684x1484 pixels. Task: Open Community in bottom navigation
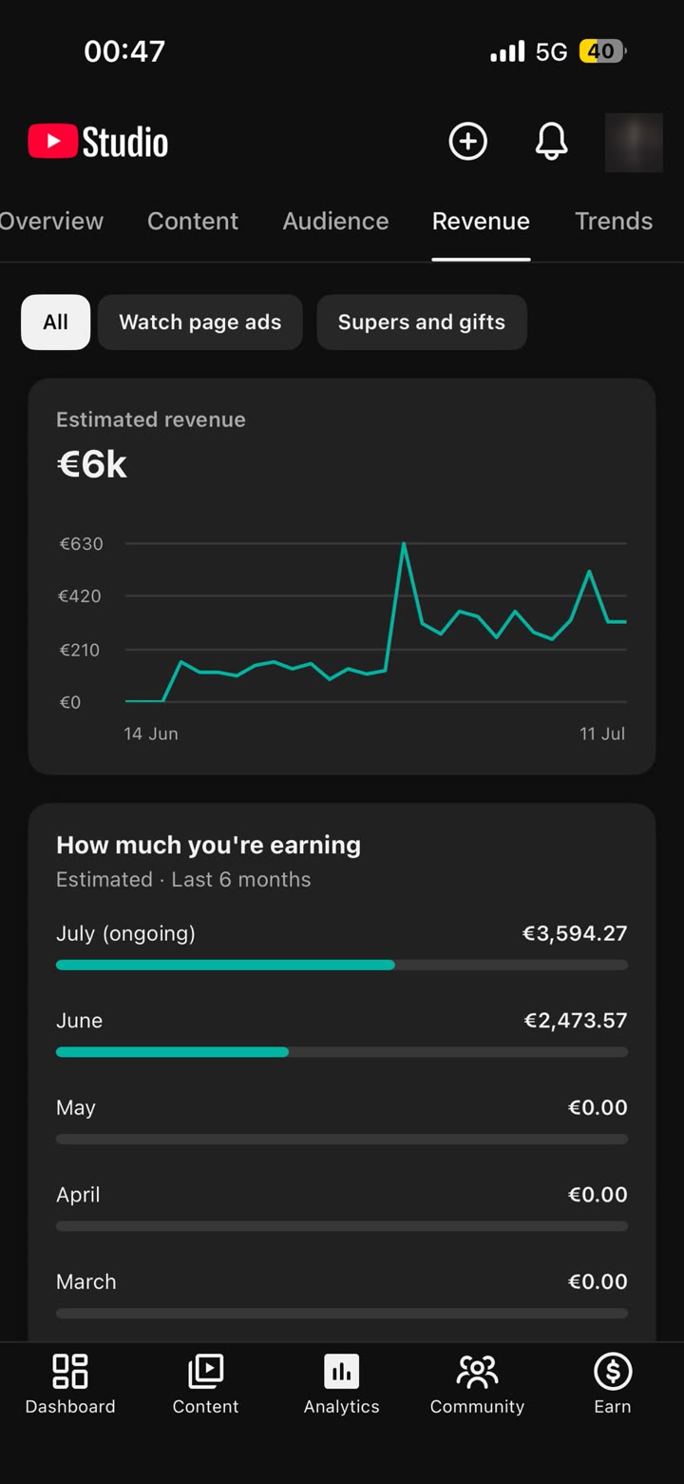(x=477, y=1384)
